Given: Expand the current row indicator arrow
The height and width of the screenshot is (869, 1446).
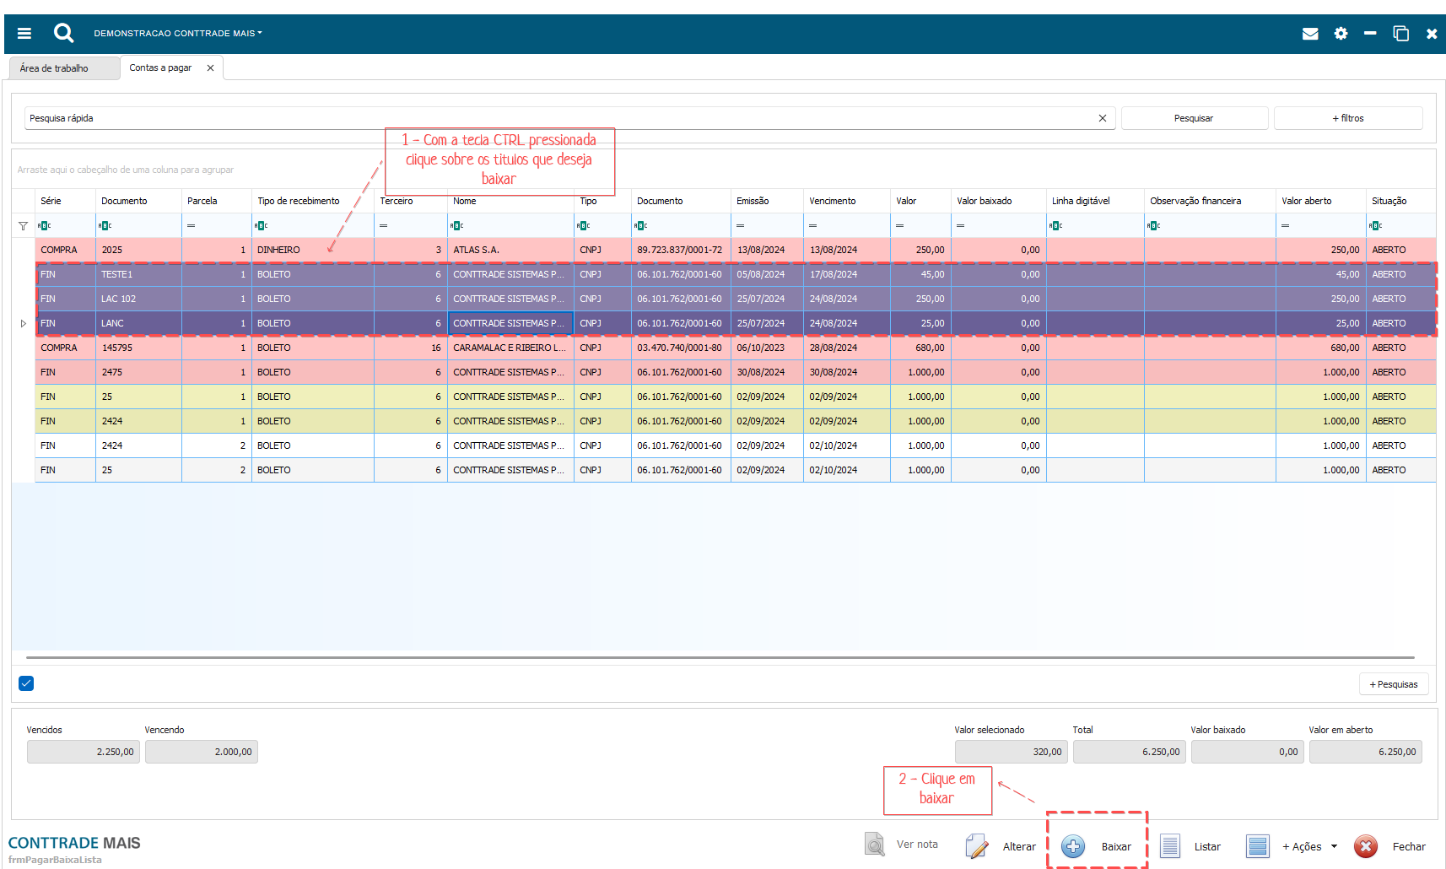Looking at the screenshot, I should (23, 323).
